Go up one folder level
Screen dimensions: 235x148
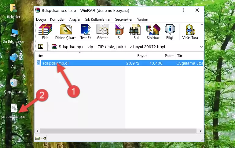coord(41,47)
